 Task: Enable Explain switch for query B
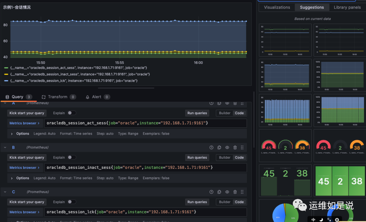[x=72, y=157]
